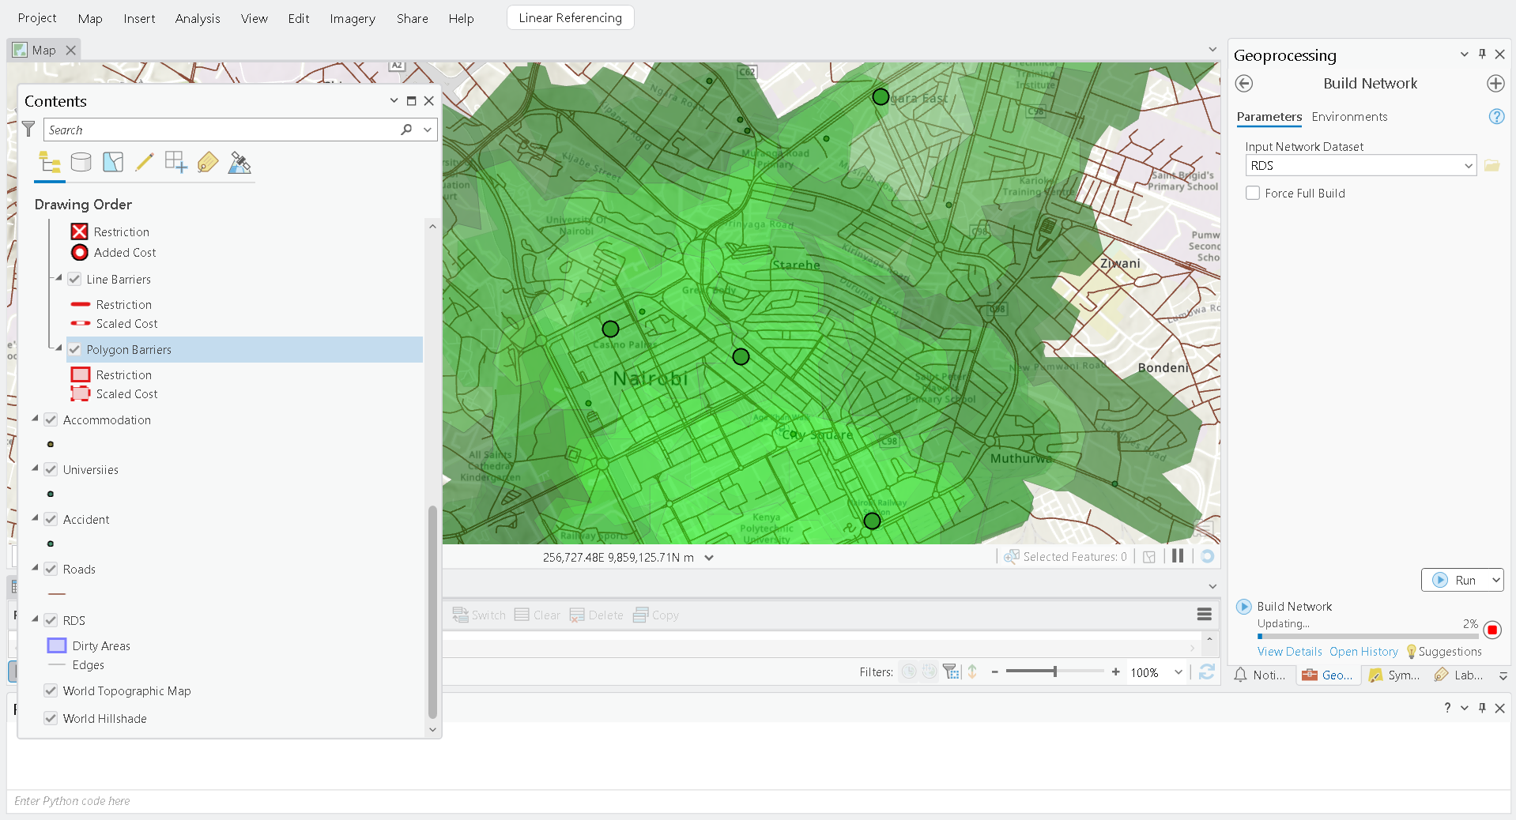The height and width of the screenshot is (820, 1516).
Task: Toggle Universiies layer visibility
Action: (x=51, y=469)
